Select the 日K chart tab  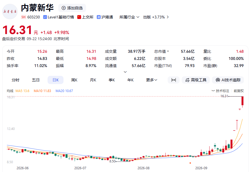point(56,80)
